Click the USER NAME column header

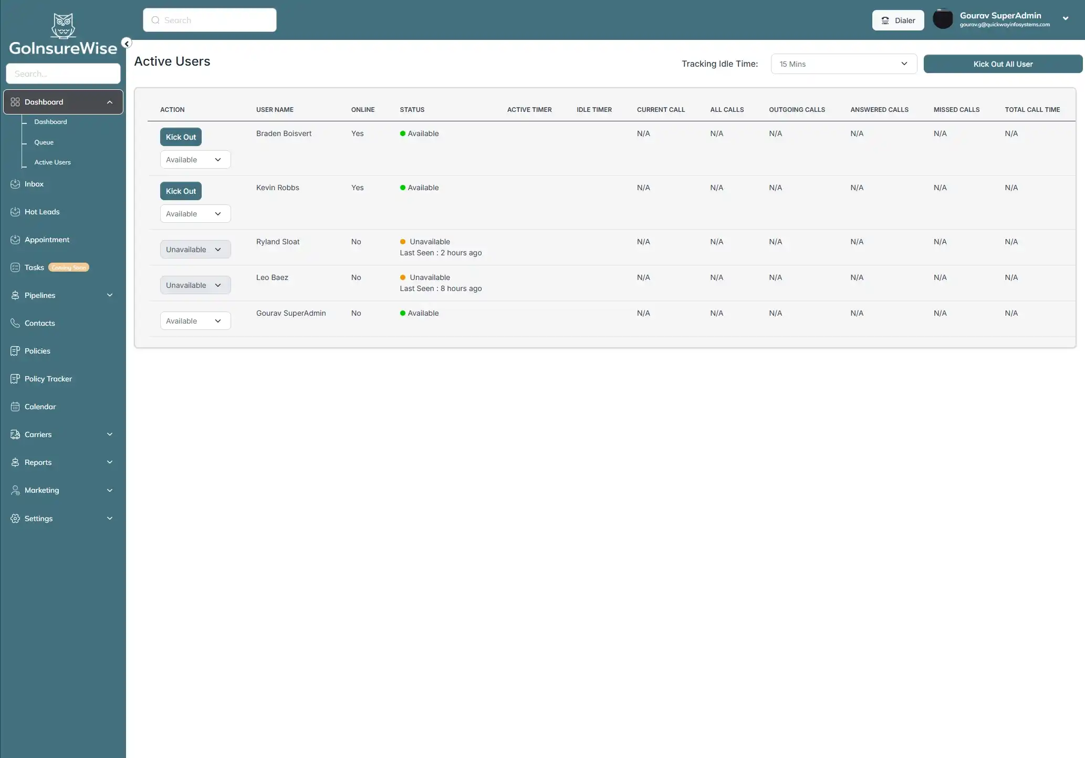(x=275, y=110)
